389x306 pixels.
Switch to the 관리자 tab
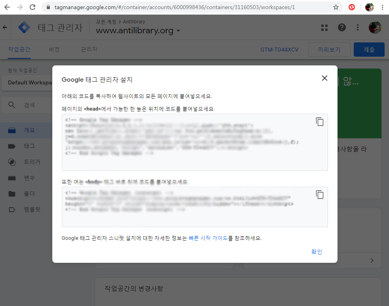pyautogui.click(x=89, y=50)
